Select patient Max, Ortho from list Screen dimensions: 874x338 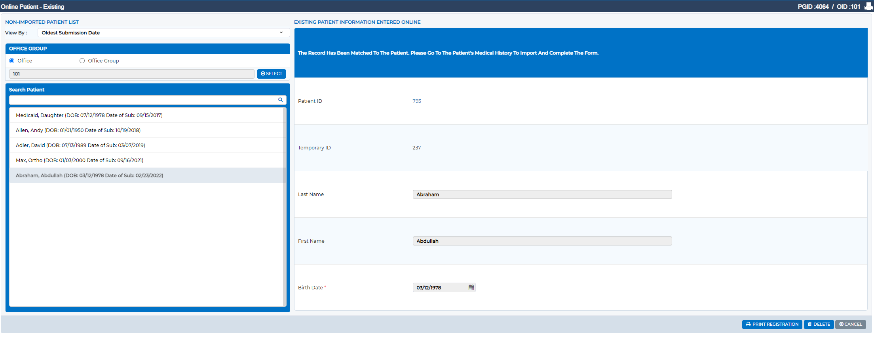tap(146, 161)
